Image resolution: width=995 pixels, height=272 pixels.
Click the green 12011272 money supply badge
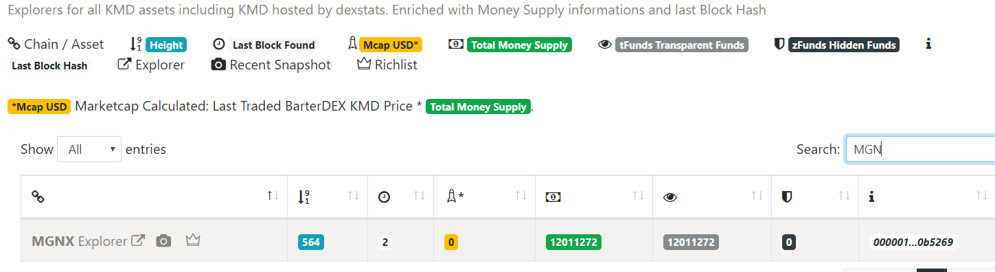(573, 242)
